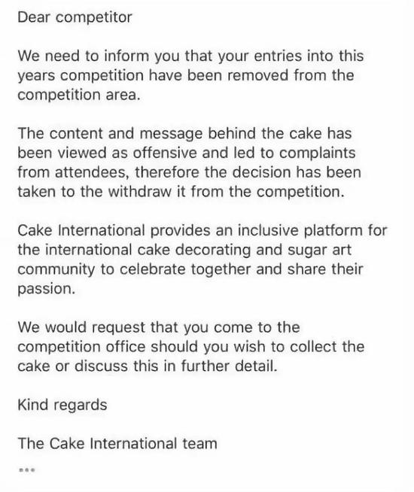This screenshot has height=492, width=414.
Task: Click the paragraph starting "We would request"
Action: 191,347
